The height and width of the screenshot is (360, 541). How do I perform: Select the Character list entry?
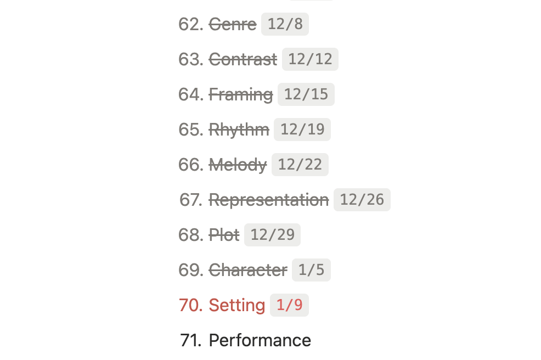click(x=247, y=270)
